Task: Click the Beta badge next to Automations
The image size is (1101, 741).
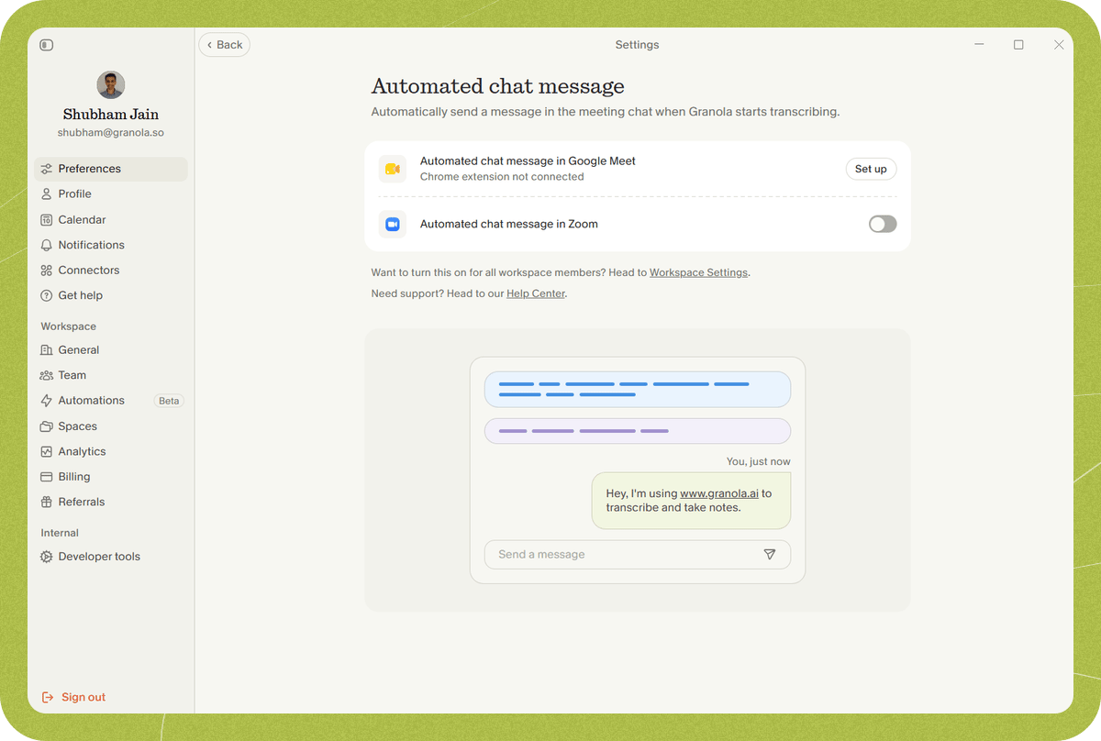Action: point(169,401)
